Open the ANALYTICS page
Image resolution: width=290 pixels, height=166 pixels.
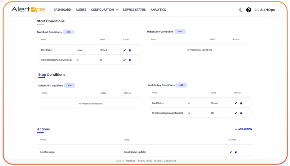pyautogui.click(x=158, y=10)
